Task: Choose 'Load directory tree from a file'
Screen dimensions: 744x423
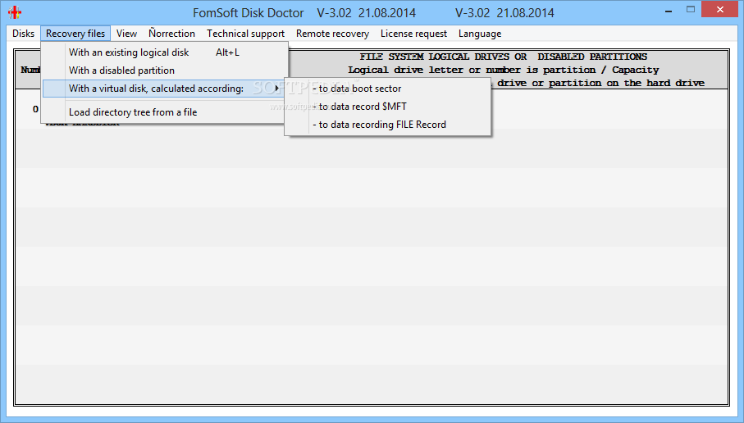Action: point(165,112)
